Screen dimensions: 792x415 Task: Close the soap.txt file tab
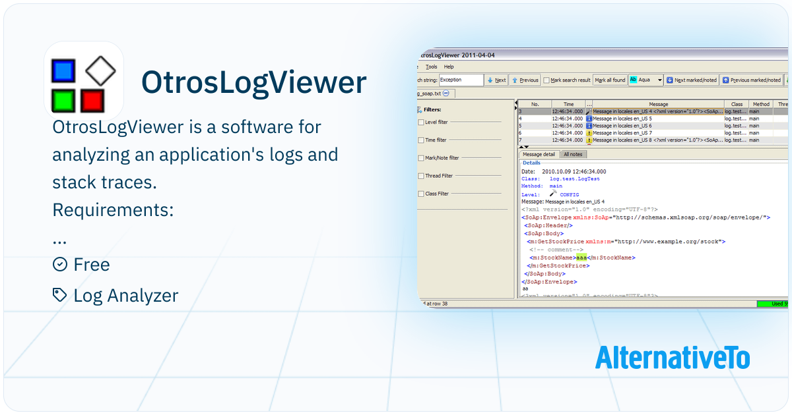tap(446, 94)
